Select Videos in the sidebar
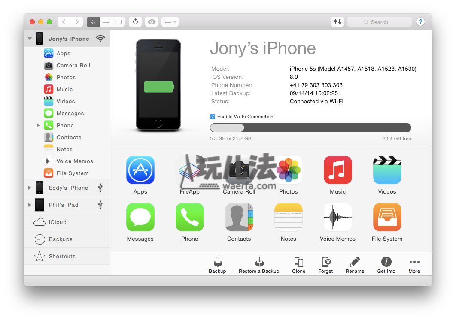456x320 pixels. click(x=67, y=101)
